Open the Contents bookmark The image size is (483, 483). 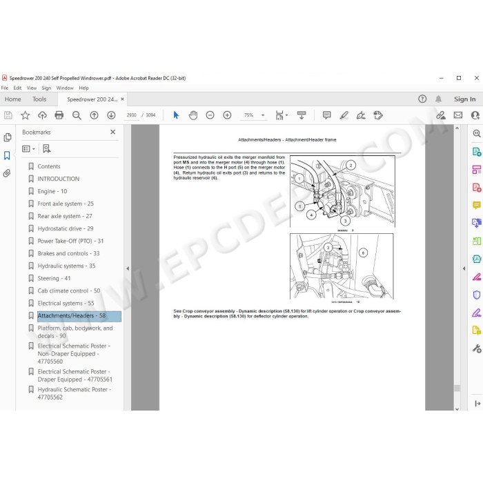click(x=49, y=166)
